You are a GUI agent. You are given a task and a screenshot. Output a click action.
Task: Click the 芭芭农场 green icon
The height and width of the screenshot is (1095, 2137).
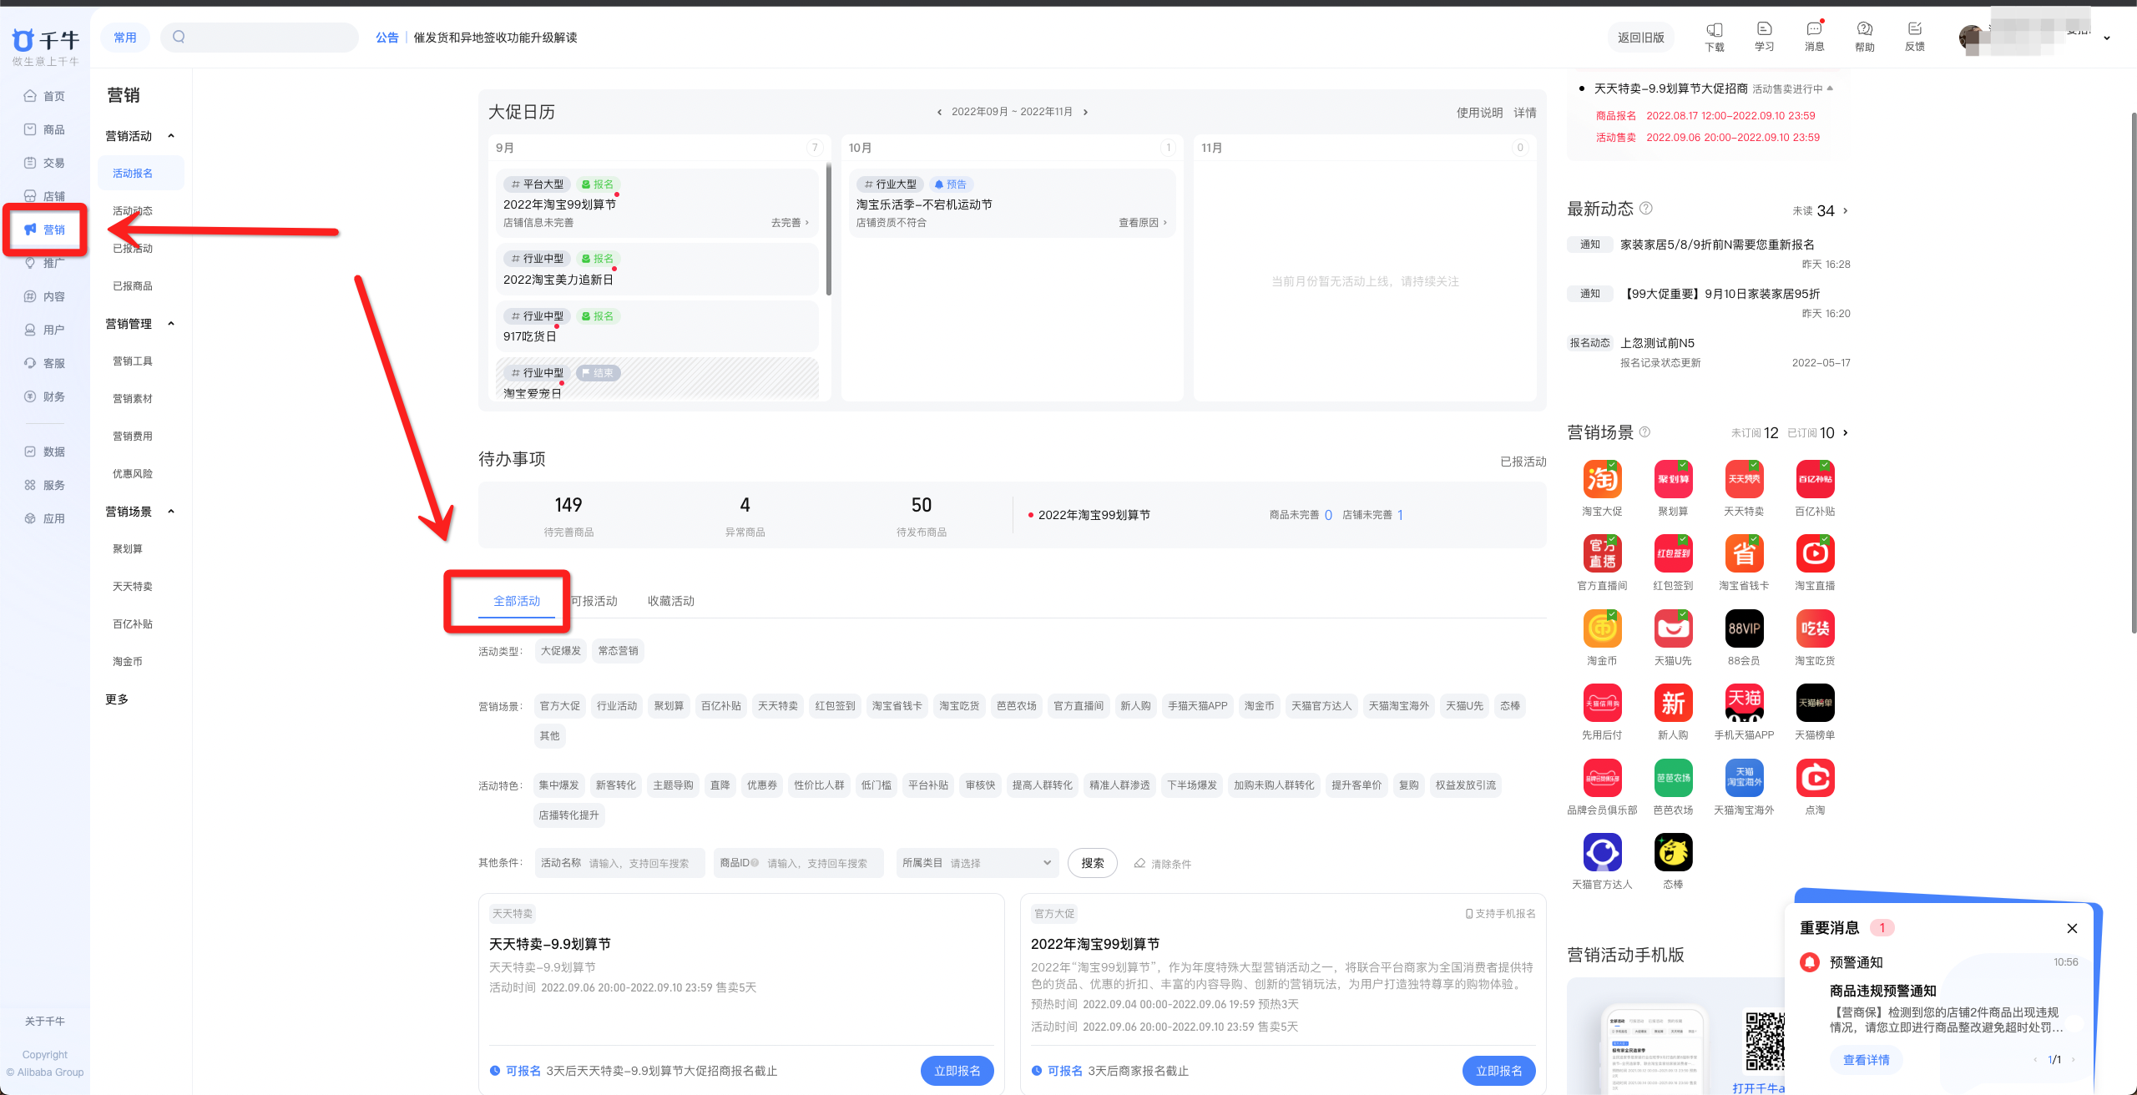(1673, 778)
